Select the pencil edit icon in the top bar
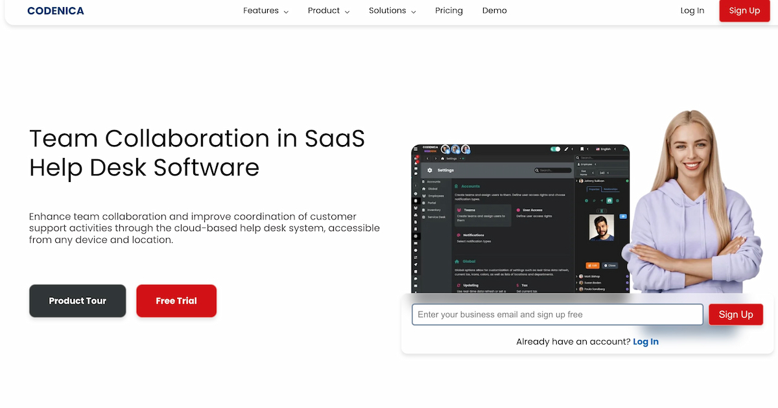 [x=566, y=149]
